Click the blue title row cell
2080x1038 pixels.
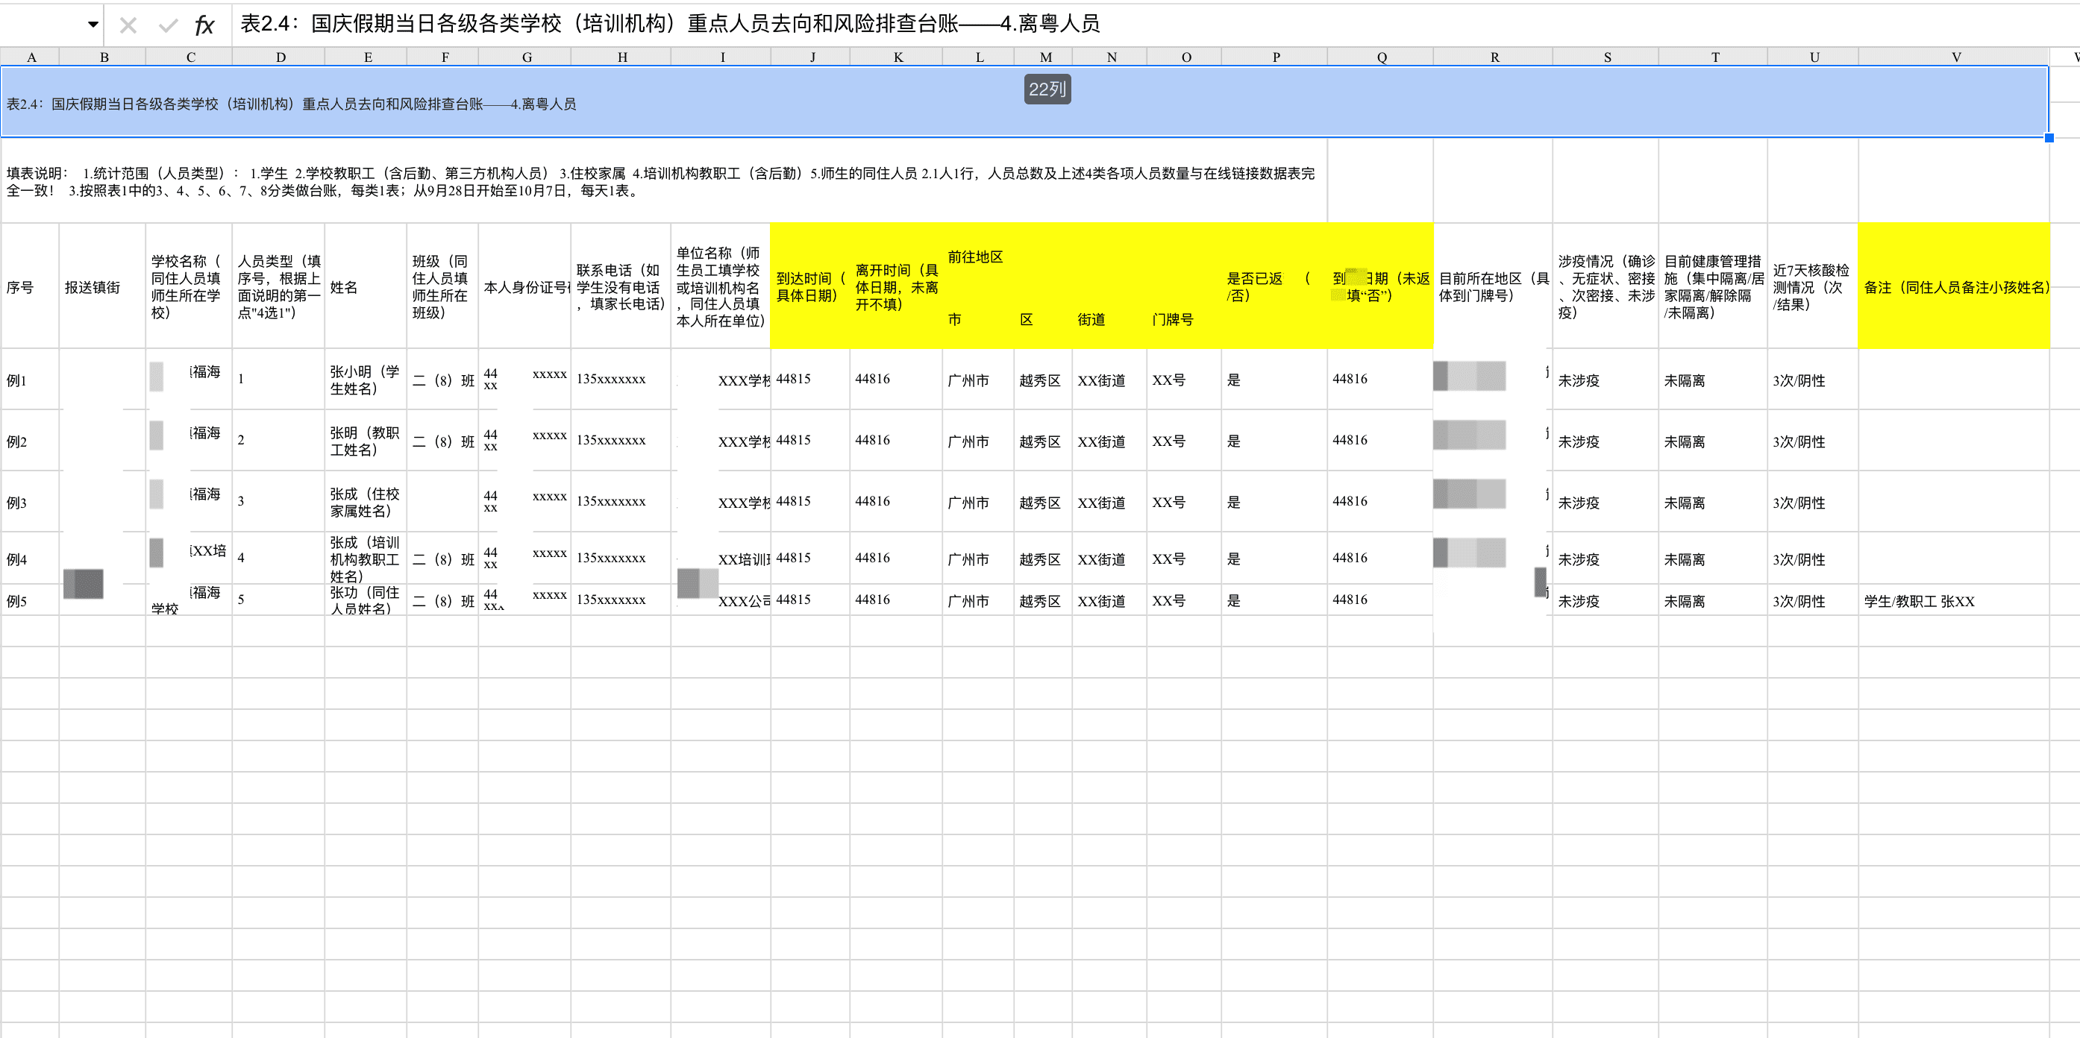click(807, 105)
